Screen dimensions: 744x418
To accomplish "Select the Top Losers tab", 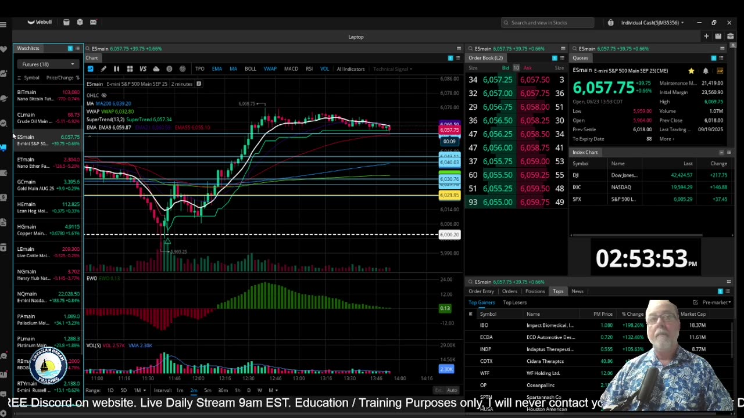I will [x=514, y=302].
